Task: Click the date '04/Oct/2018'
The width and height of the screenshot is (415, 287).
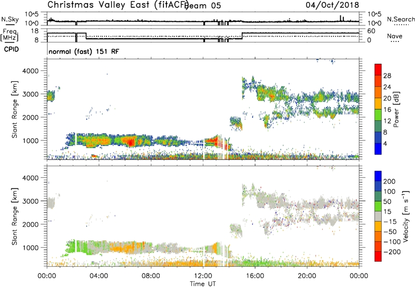Action: 333,5
